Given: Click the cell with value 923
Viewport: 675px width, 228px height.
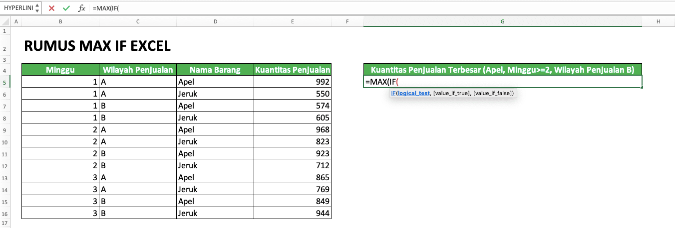Looking at the screenshot, I should pos(292,153).
